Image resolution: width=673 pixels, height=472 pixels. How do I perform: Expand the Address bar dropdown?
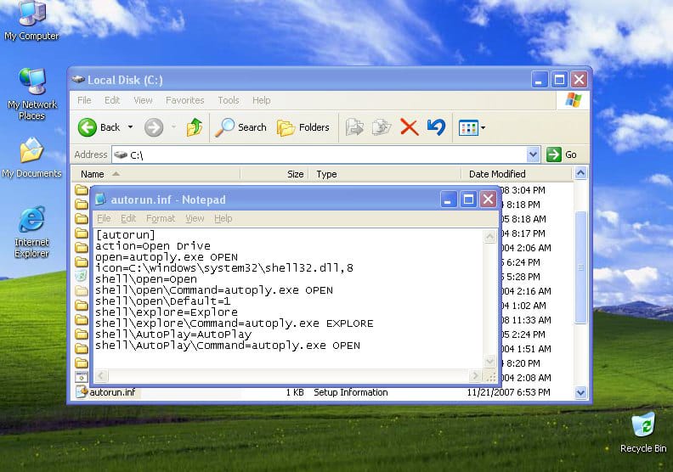[533, 155]
